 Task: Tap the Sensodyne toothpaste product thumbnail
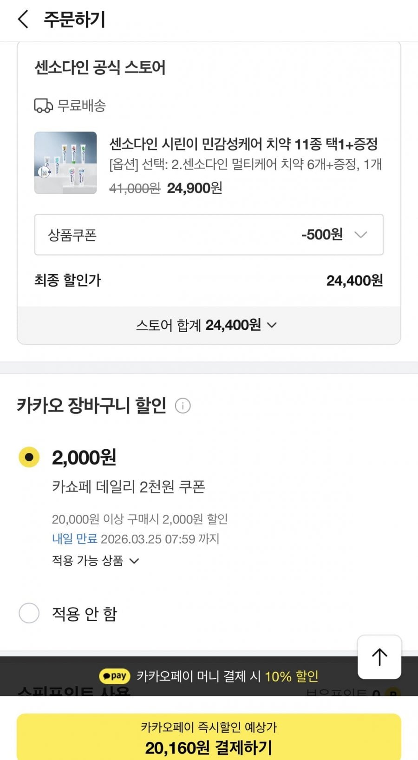click(65, 163)
